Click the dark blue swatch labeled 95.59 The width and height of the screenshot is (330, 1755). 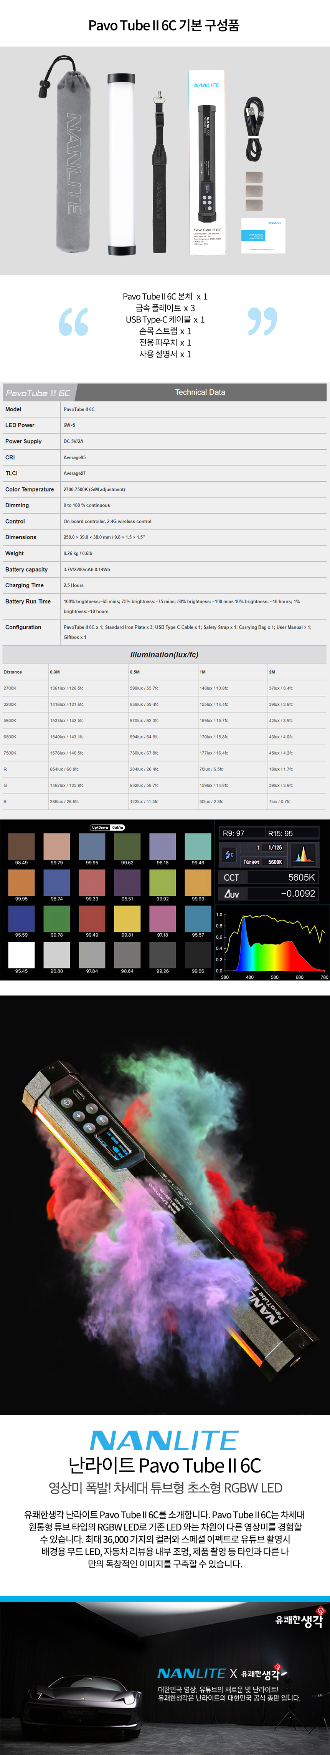coord(21,919)
